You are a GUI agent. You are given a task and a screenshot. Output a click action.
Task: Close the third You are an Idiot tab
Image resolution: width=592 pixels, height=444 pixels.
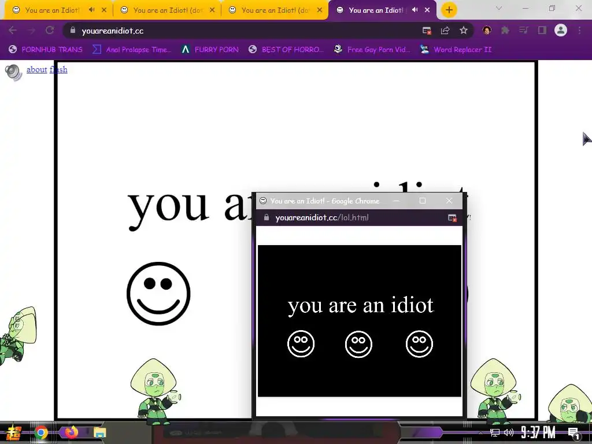pos(320,10)
